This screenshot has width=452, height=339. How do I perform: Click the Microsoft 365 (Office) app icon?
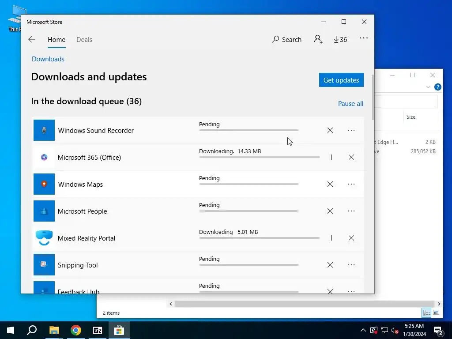44,157
